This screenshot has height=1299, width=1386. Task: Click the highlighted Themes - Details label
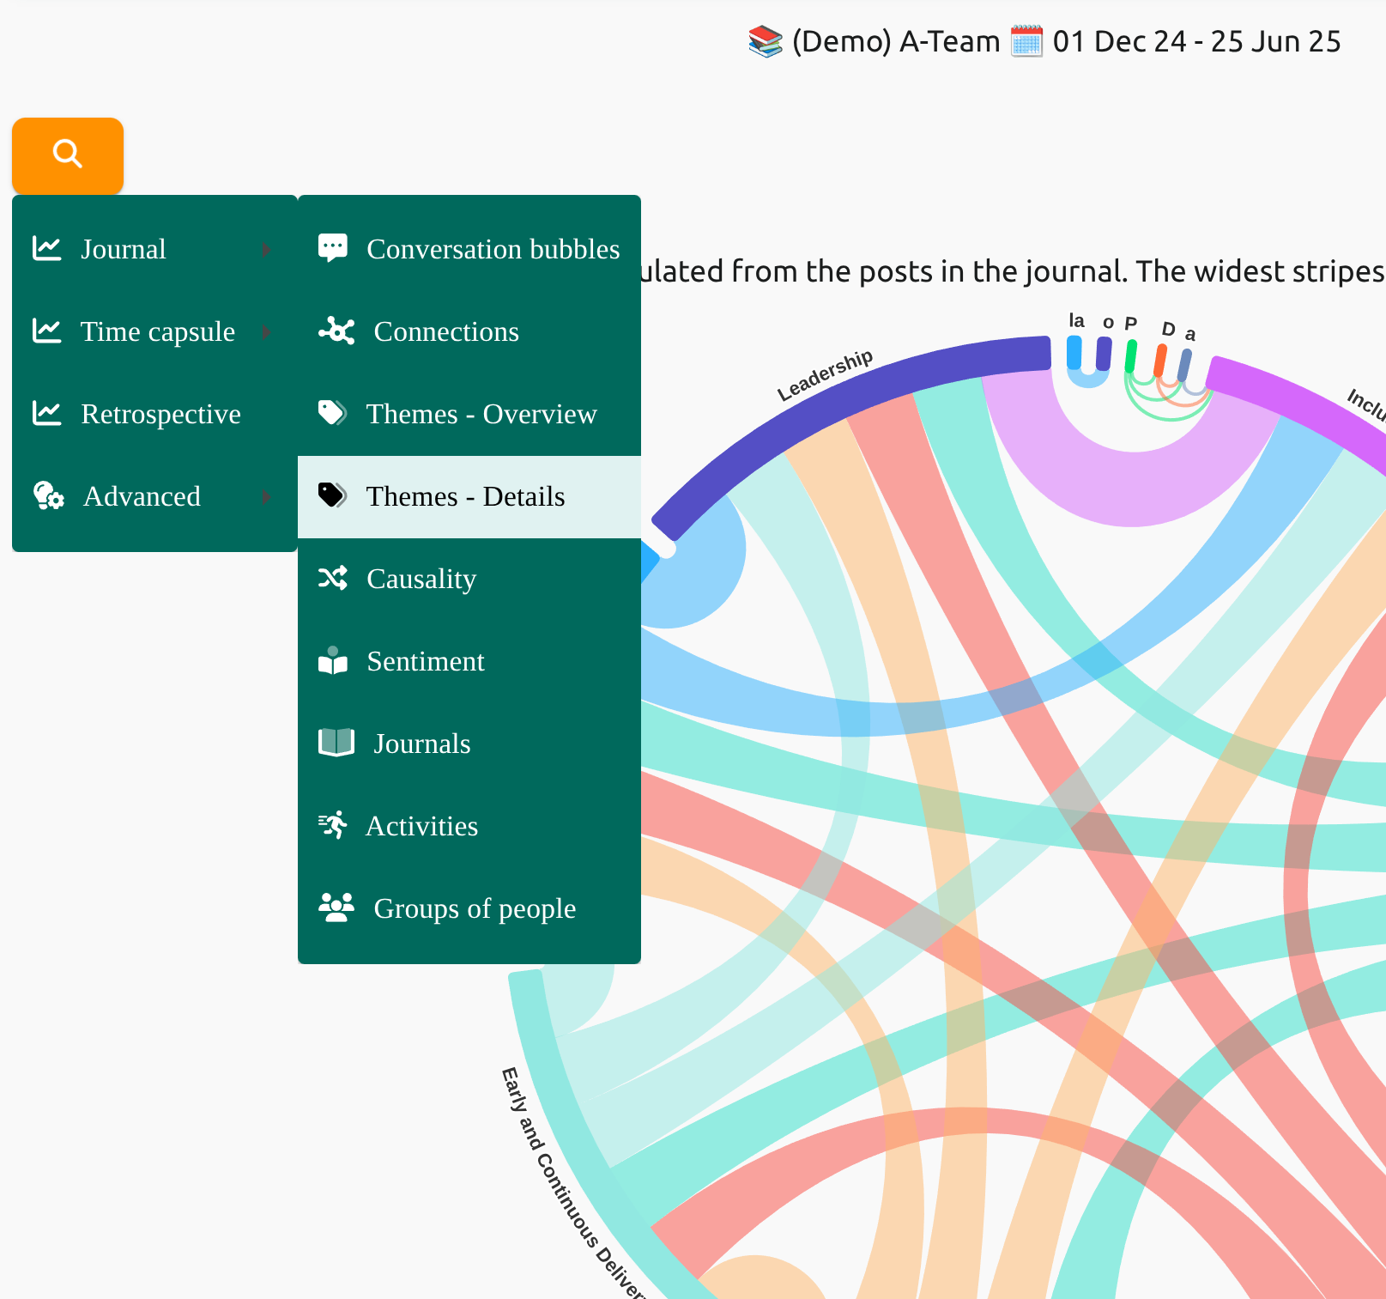pos(466,496)
